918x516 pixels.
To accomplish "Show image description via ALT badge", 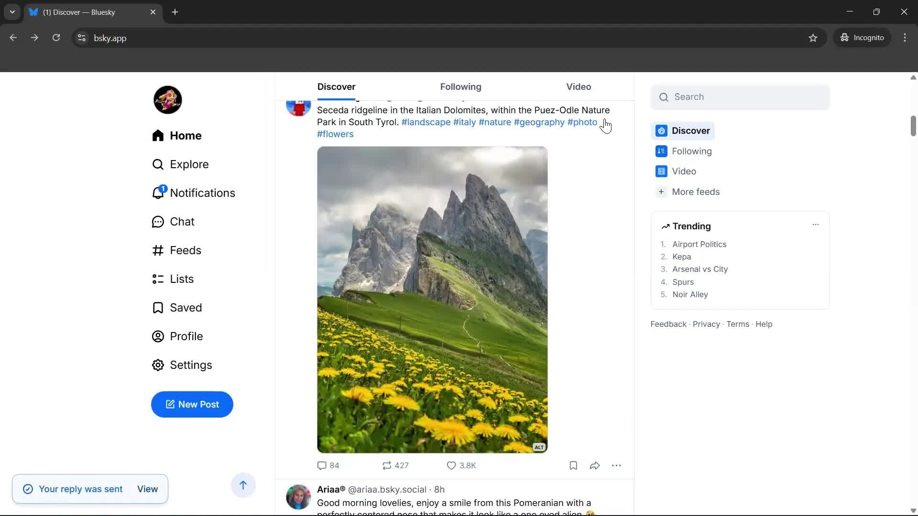I will [x=538, y=447].
